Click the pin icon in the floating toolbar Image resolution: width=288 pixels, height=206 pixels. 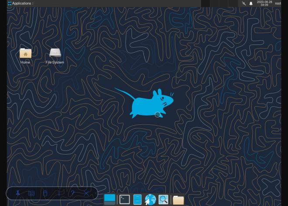[18, 193]
